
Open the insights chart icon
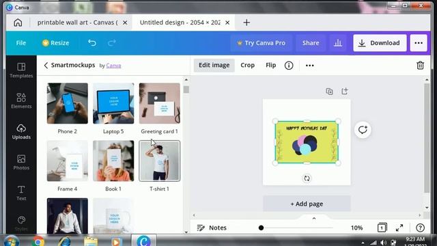click(x=338, y=43)
